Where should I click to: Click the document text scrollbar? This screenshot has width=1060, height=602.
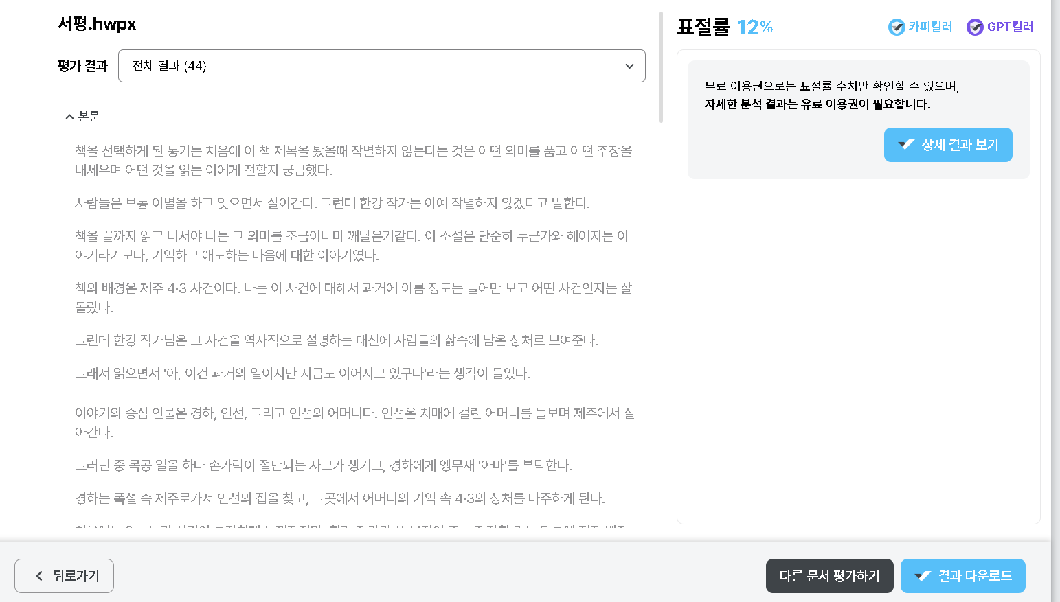pos(661,69)
